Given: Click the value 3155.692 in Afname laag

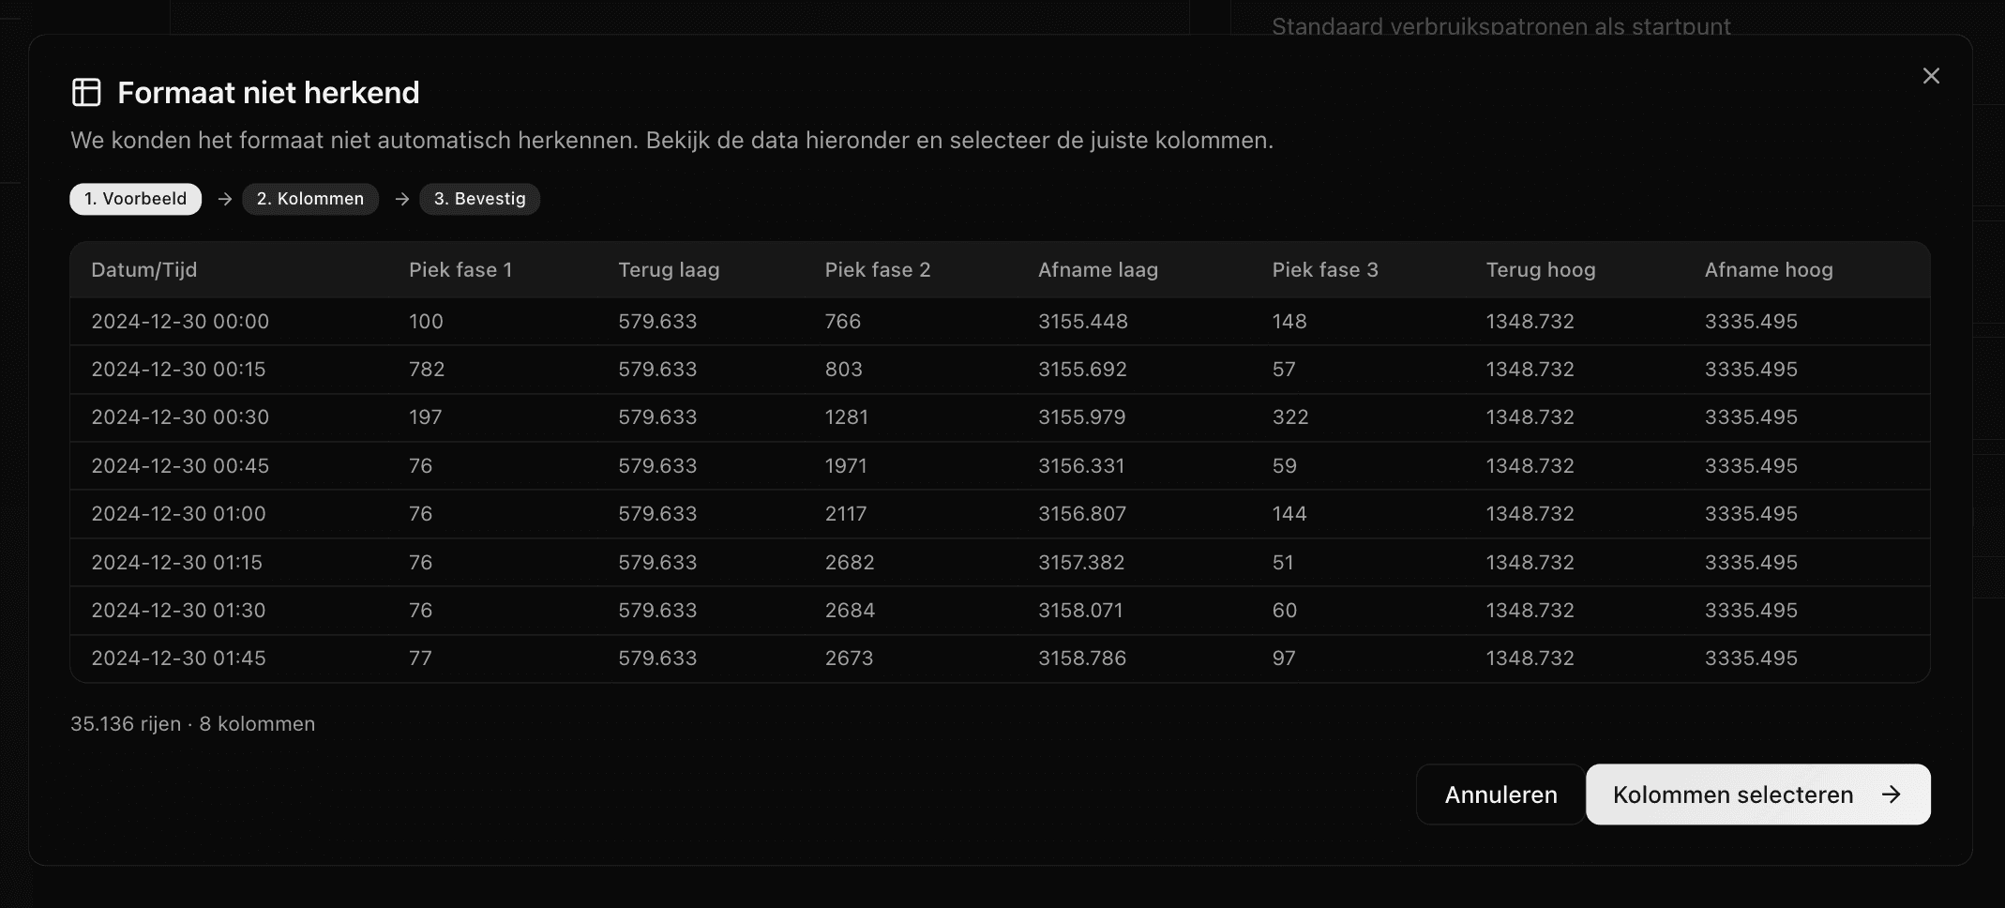Looking at the screenshot, I should click(x=1083, y=369).
